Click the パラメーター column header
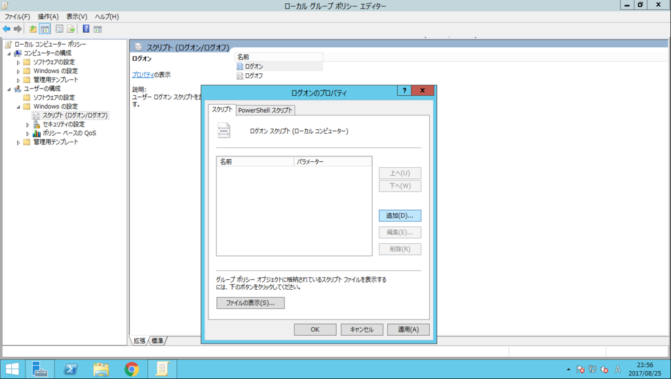Screen dimensions: 671x379 (x=332, y=162)
